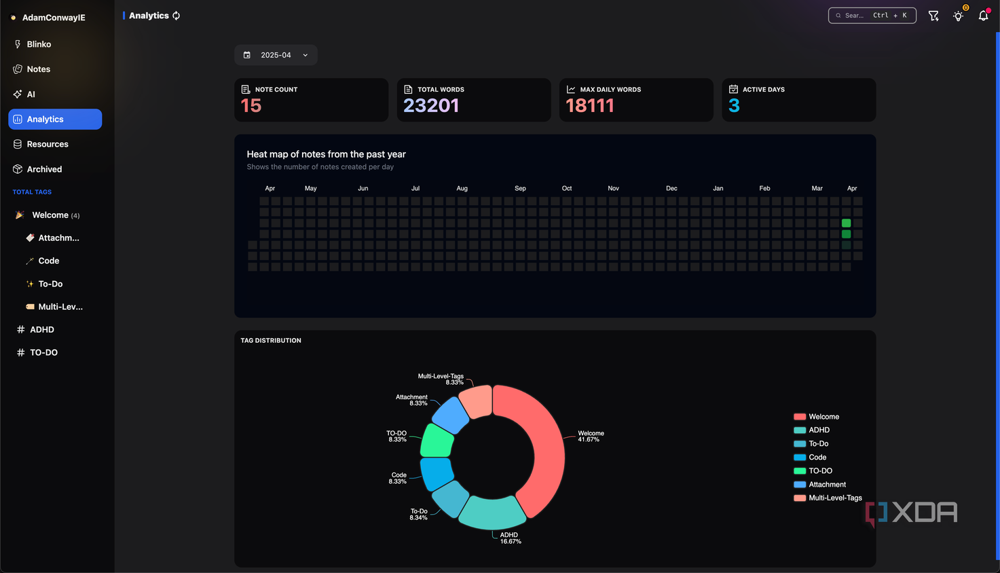Toggle Attachment legend entry in chart
Screen dimensions: 1000x573
pos(819,485)
